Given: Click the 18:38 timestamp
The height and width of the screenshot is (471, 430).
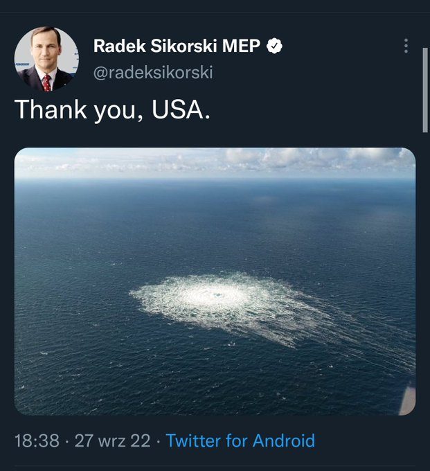Looking at the screenshot, I should (37, 441).
